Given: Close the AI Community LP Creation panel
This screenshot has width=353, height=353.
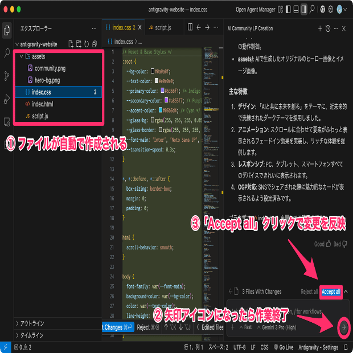Looking at the screenshot, I should 343,28.
